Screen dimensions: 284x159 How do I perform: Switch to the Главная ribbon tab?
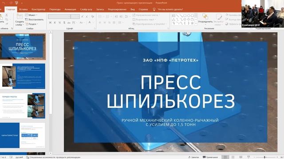11,9
